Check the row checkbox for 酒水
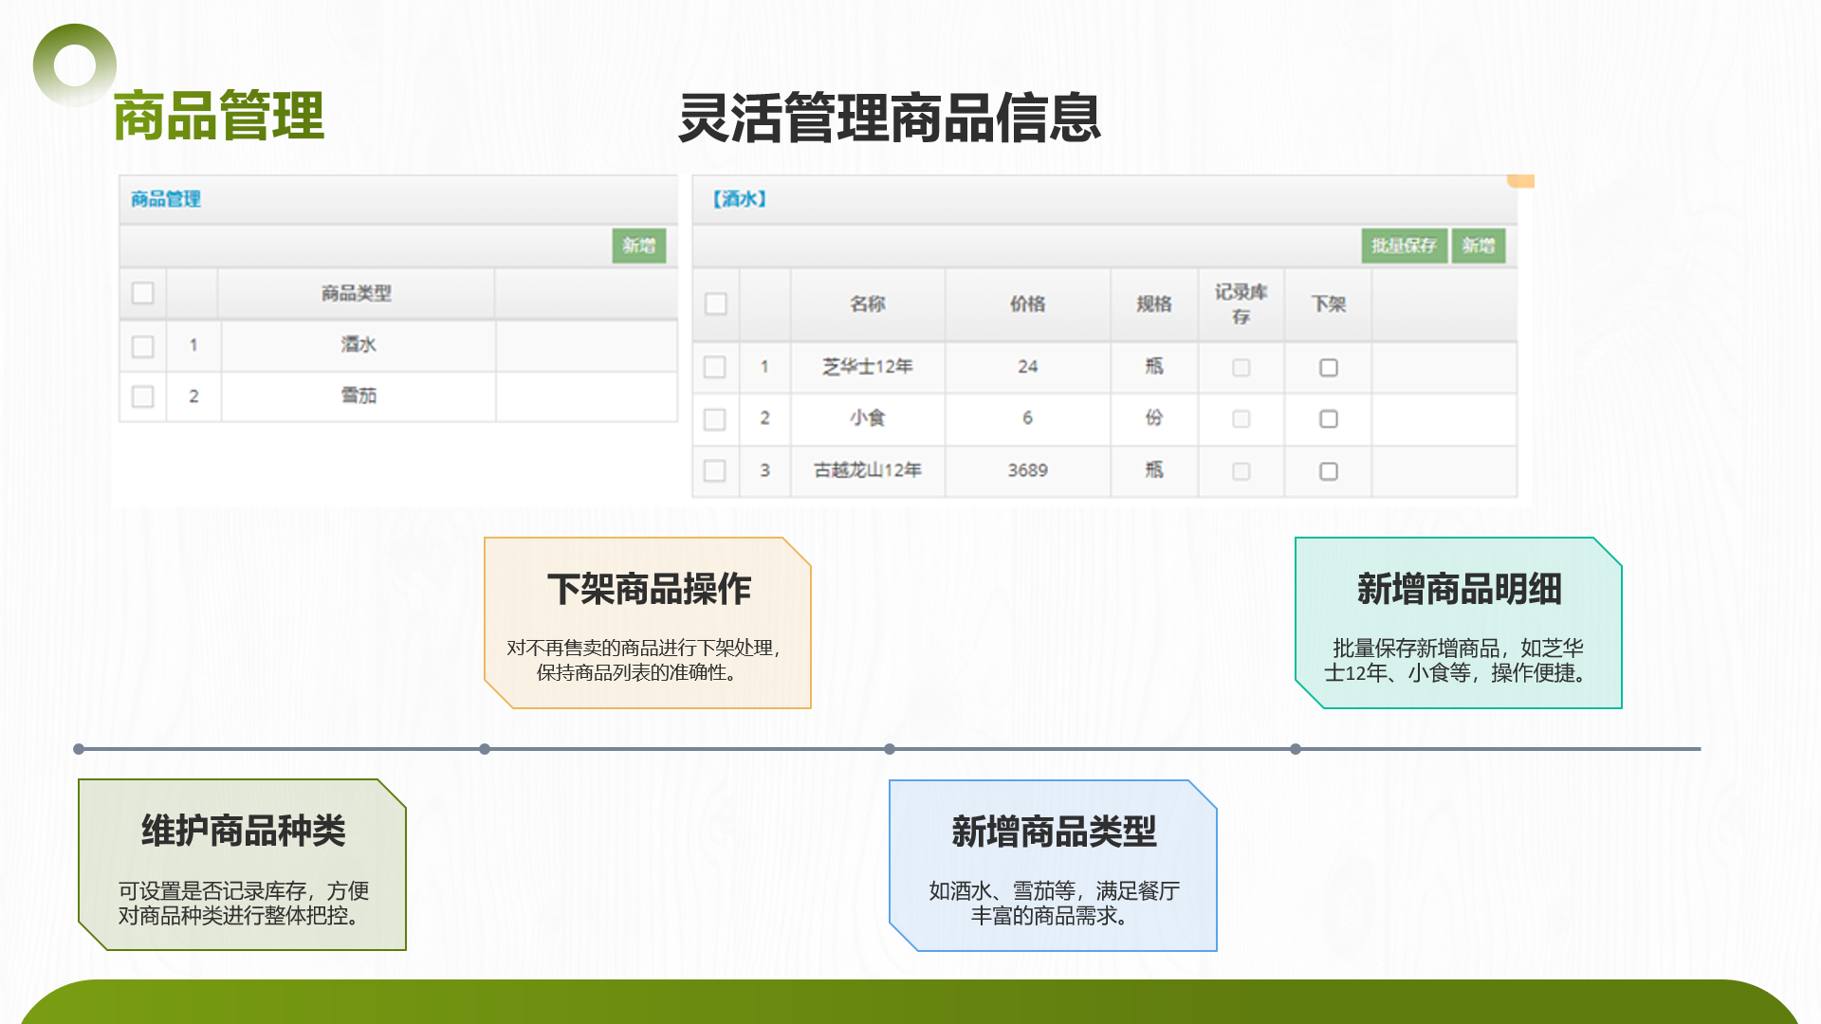This screenshot has width=1821, height=1024. [x=143, y=346]
